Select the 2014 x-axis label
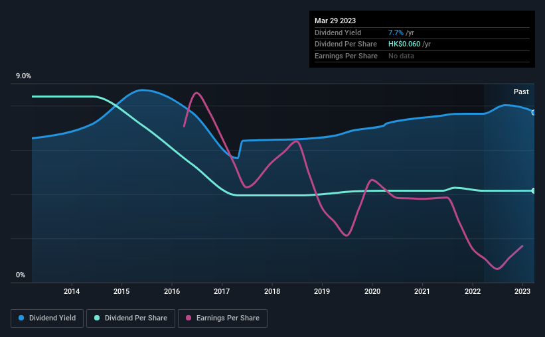The height and width of the screenshot is (337, 545). click(72, 291)
